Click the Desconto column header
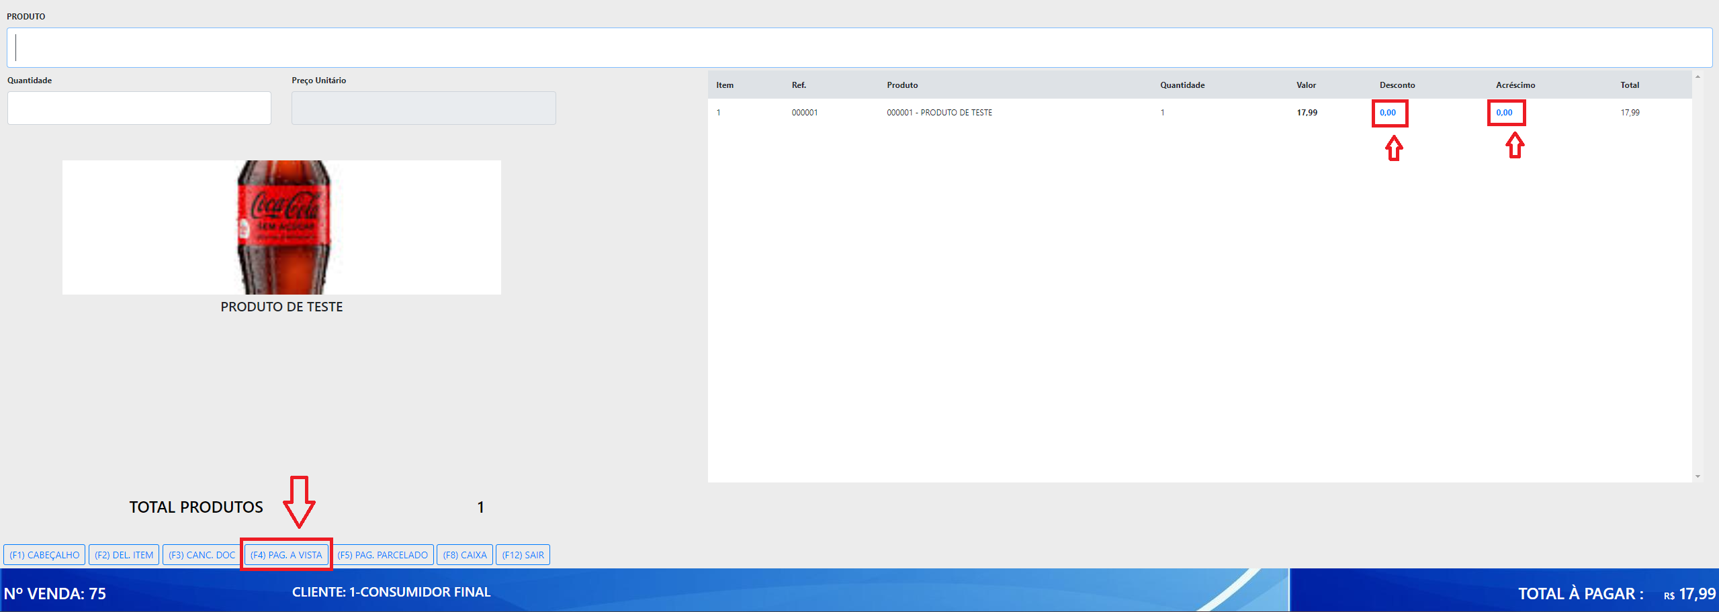 pos(1397,85)
